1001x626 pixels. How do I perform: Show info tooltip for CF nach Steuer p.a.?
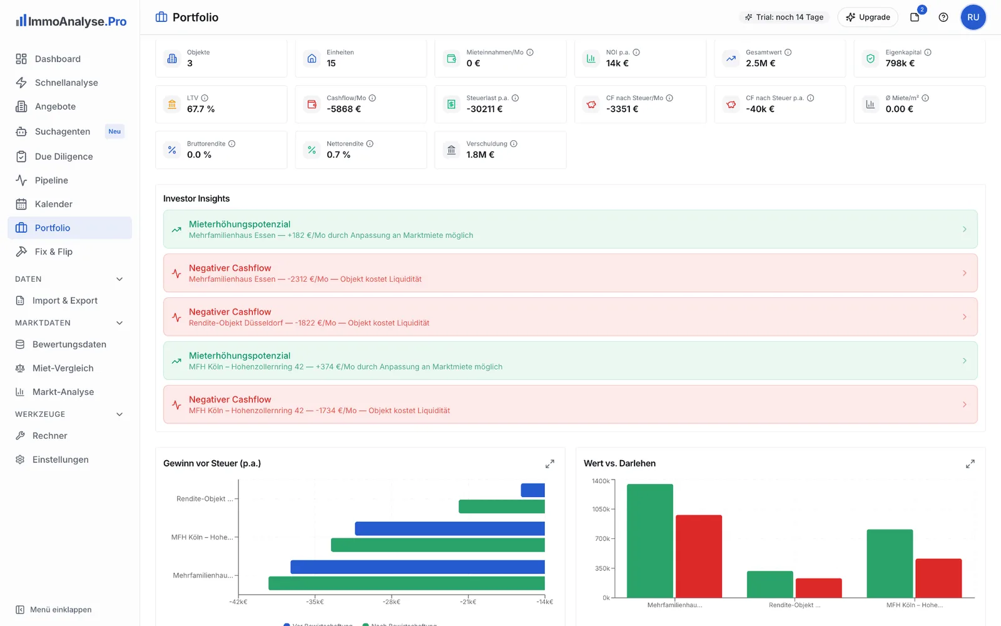(x=810, y=98)
